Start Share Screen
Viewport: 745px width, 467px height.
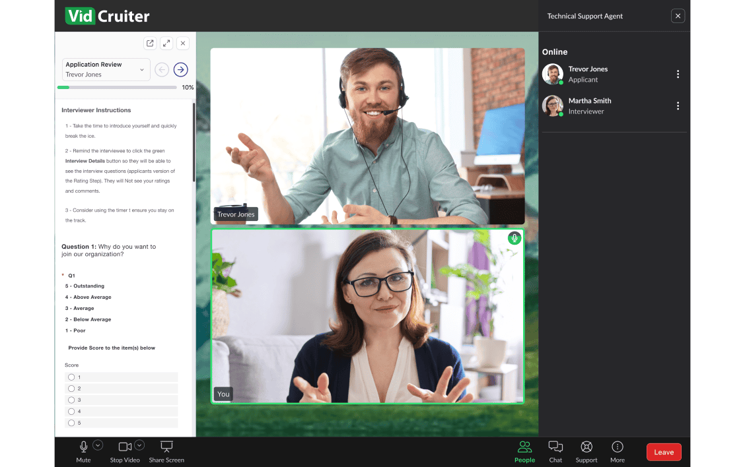click(166, 447)
